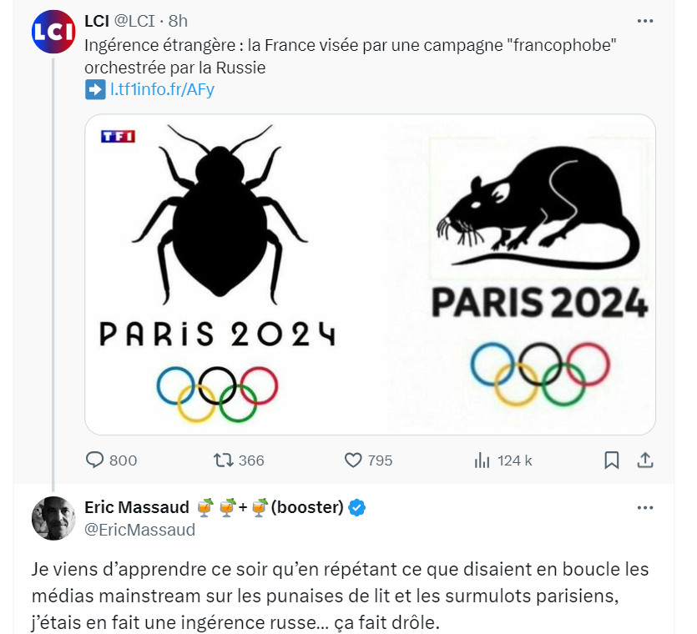Click Eric Massaud's display name
Image resolution: width=697 pixels, height=634 pixels.
138,507
